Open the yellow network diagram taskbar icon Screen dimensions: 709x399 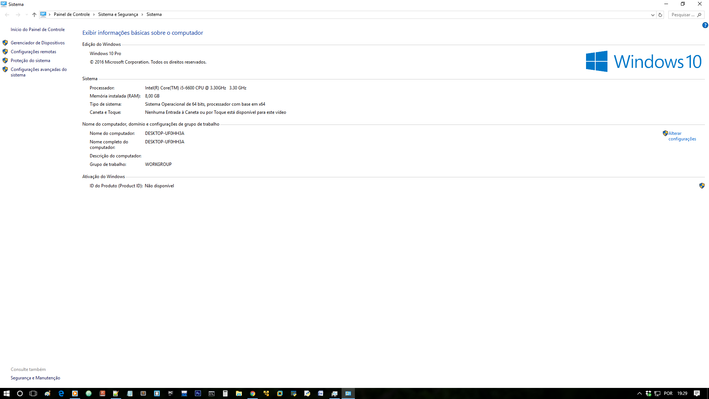pos(266,393)
